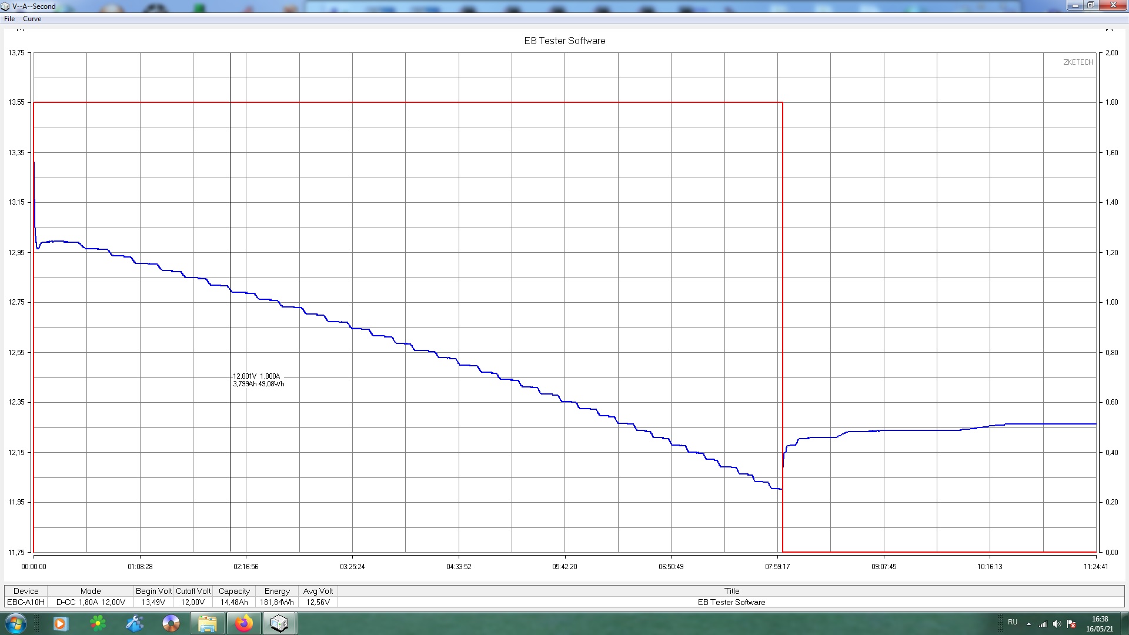The width and height of the screenshot is (1129, 635).
Task: Click RU language indicator
Action: (1013, 622)
